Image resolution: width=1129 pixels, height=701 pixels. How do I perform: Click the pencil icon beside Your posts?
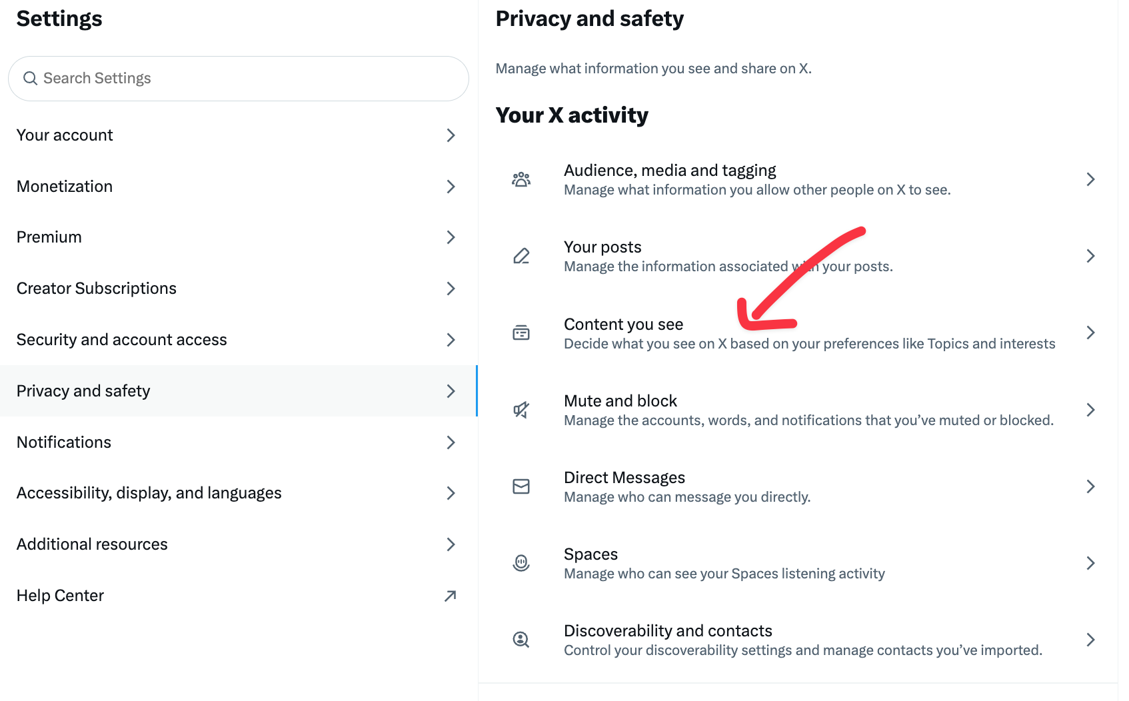tap(521, 256)
